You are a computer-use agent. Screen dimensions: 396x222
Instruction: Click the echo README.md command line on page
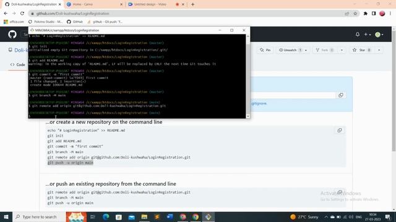click(x=86, y=130)
